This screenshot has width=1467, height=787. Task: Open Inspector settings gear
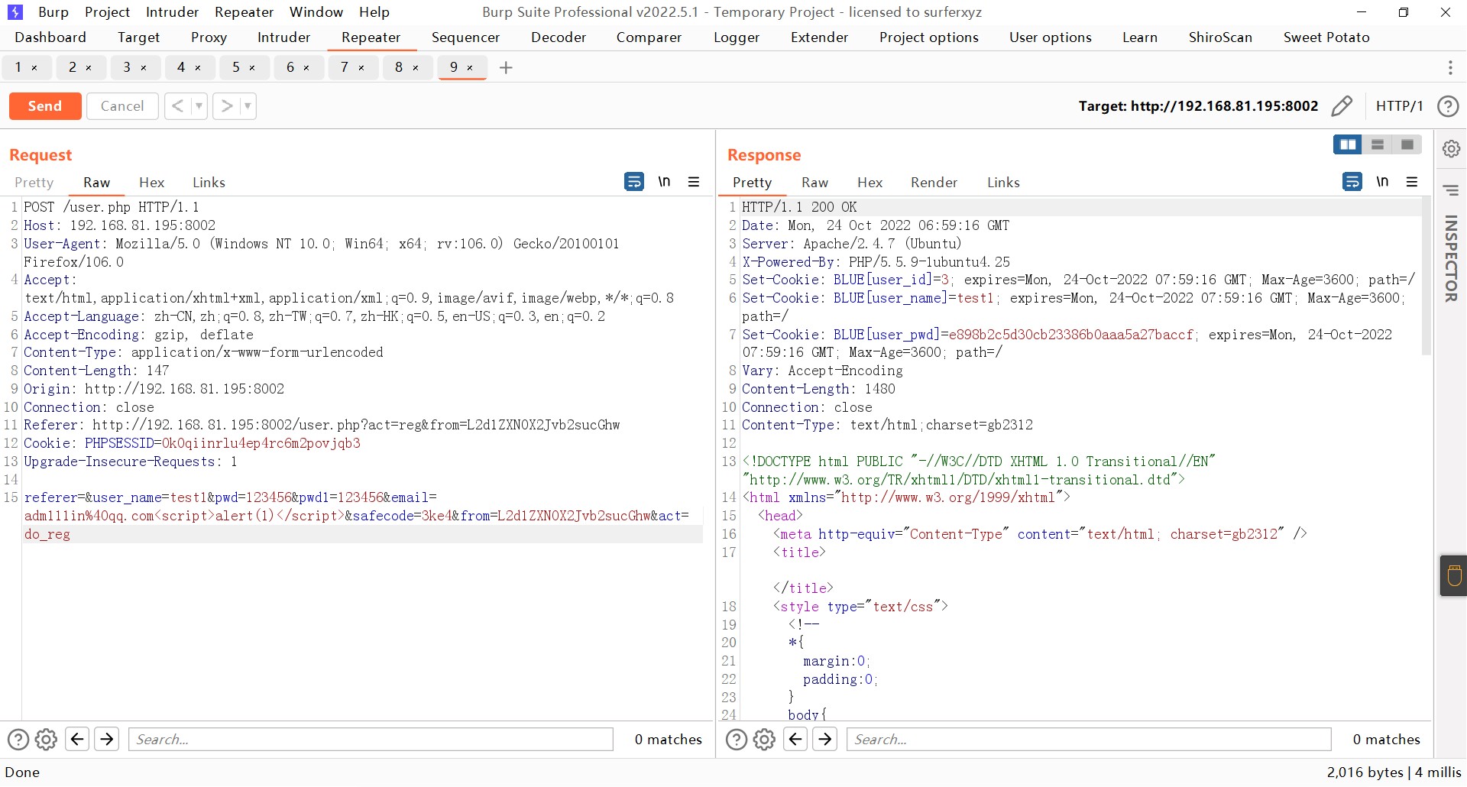click(1451, 148)
